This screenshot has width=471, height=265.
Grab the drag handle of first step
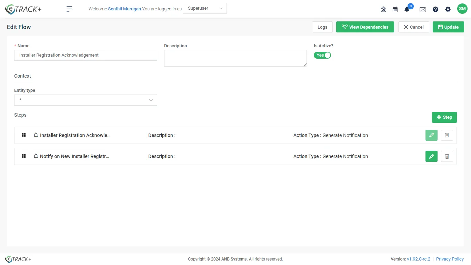tap(24, 135)
